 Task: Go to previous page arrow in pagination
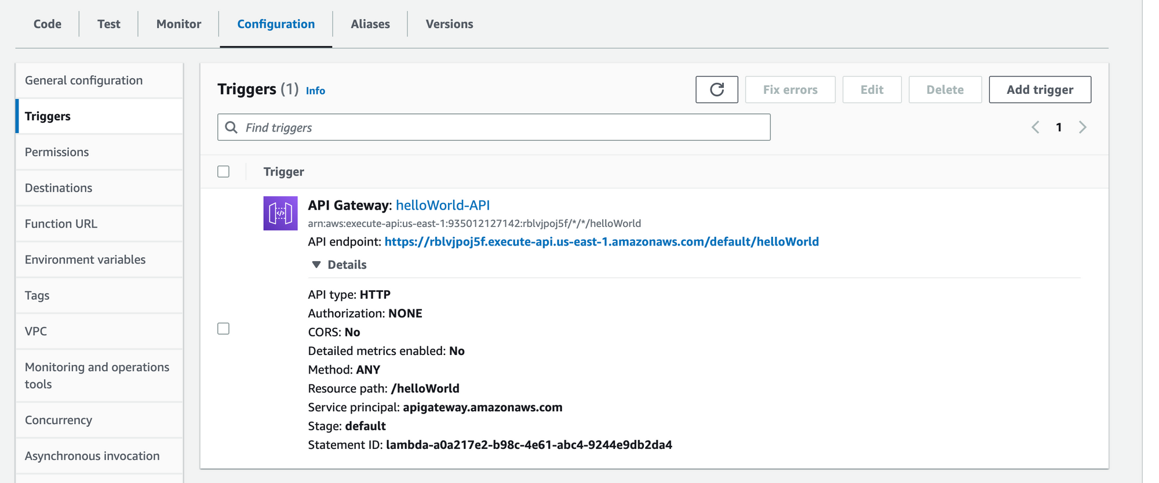1036,127
